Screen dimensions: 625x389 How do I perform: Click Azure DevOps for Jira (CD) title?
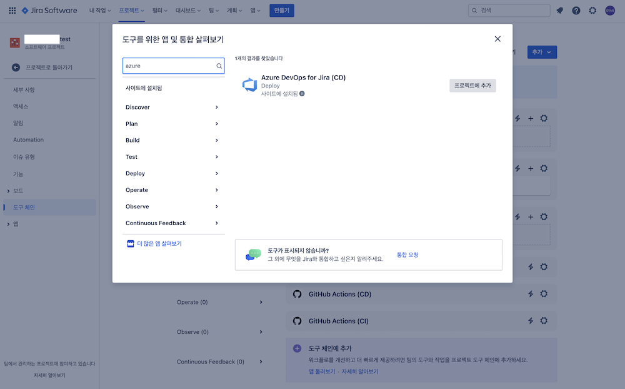(303, 78)
